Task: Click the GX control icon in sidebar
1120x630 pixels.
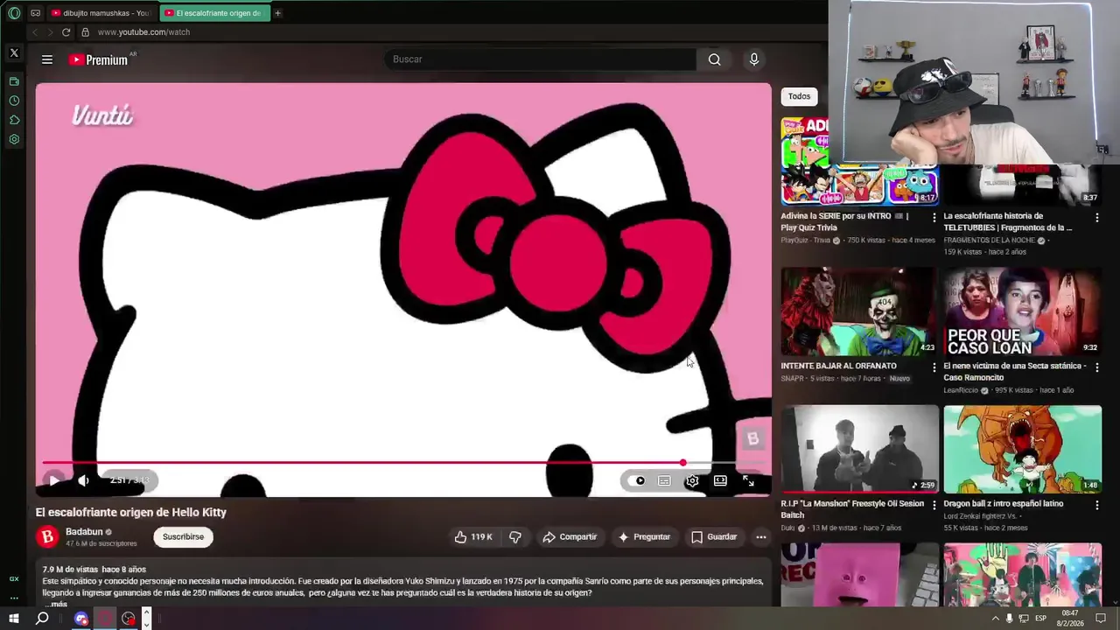Action: click(x=14, y=578)
